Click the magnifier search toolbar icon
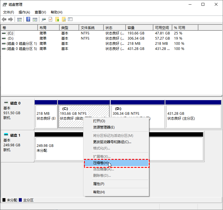This screenshot has height=210, width=223. click(x=64, y=19)
